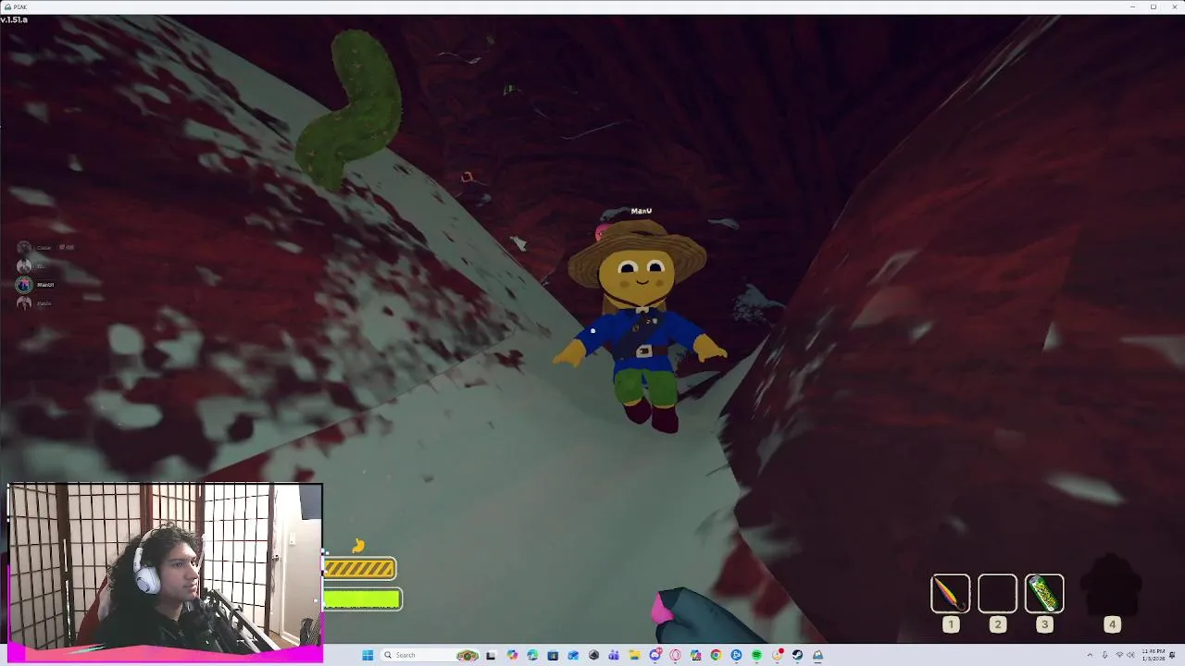
Task: Open the volume speaker tray icon
Action: [1130, 655]
